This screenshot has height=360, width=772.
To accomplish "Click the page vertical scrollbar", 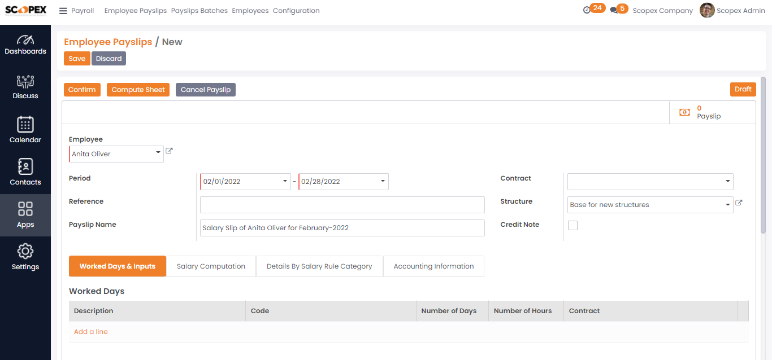I will pos(763,156).
